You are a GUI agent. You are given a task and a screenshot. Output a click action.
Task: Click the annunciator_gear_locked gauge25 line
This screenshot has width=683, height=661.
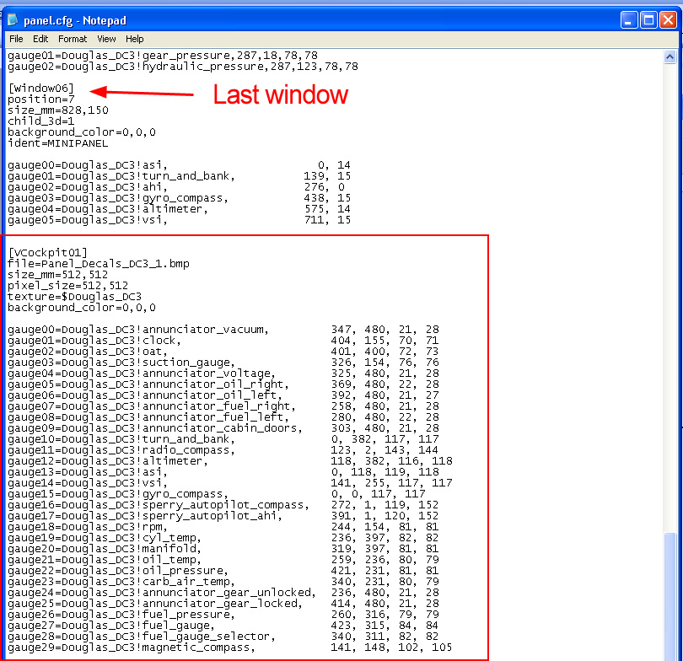coord(223,604)
